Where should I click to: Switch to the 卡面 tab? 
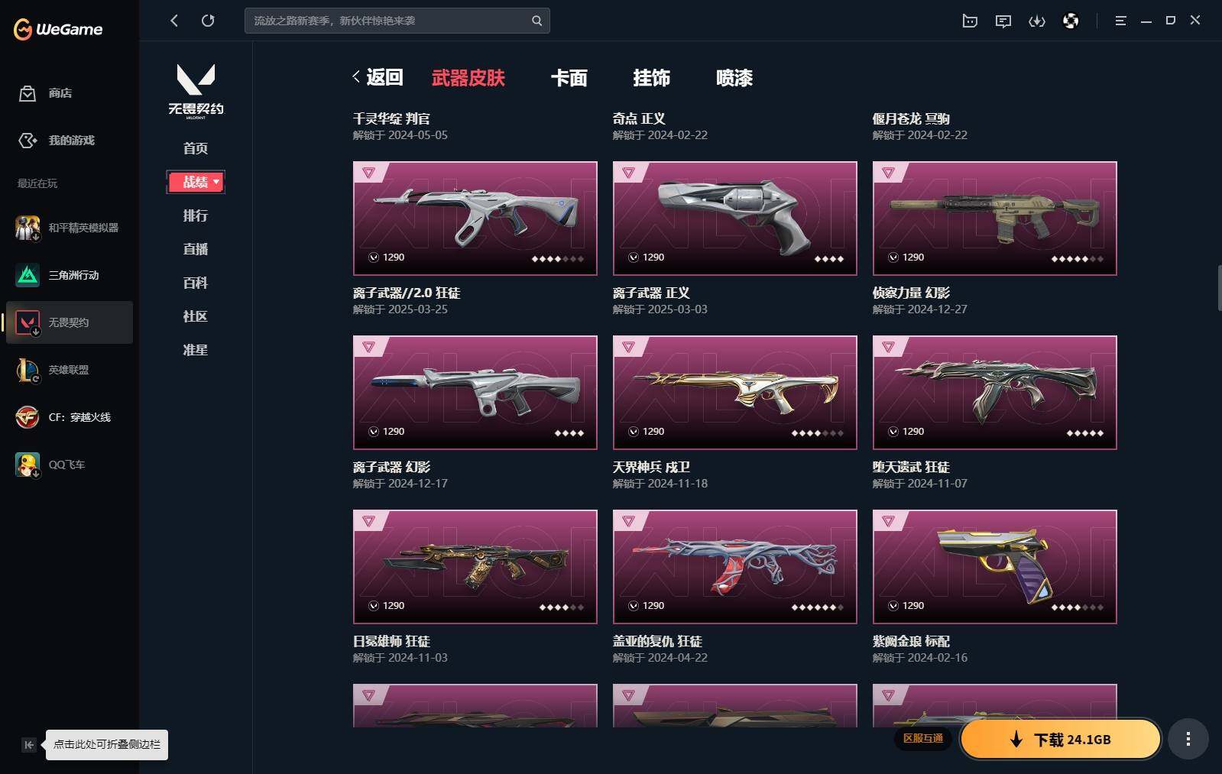(x=569, y=78)
